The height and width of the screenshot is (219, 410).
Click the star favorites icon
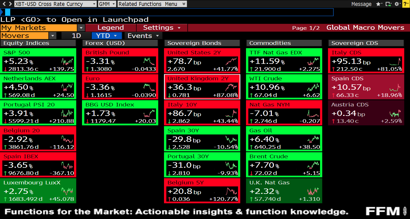[x=379, y=4]
